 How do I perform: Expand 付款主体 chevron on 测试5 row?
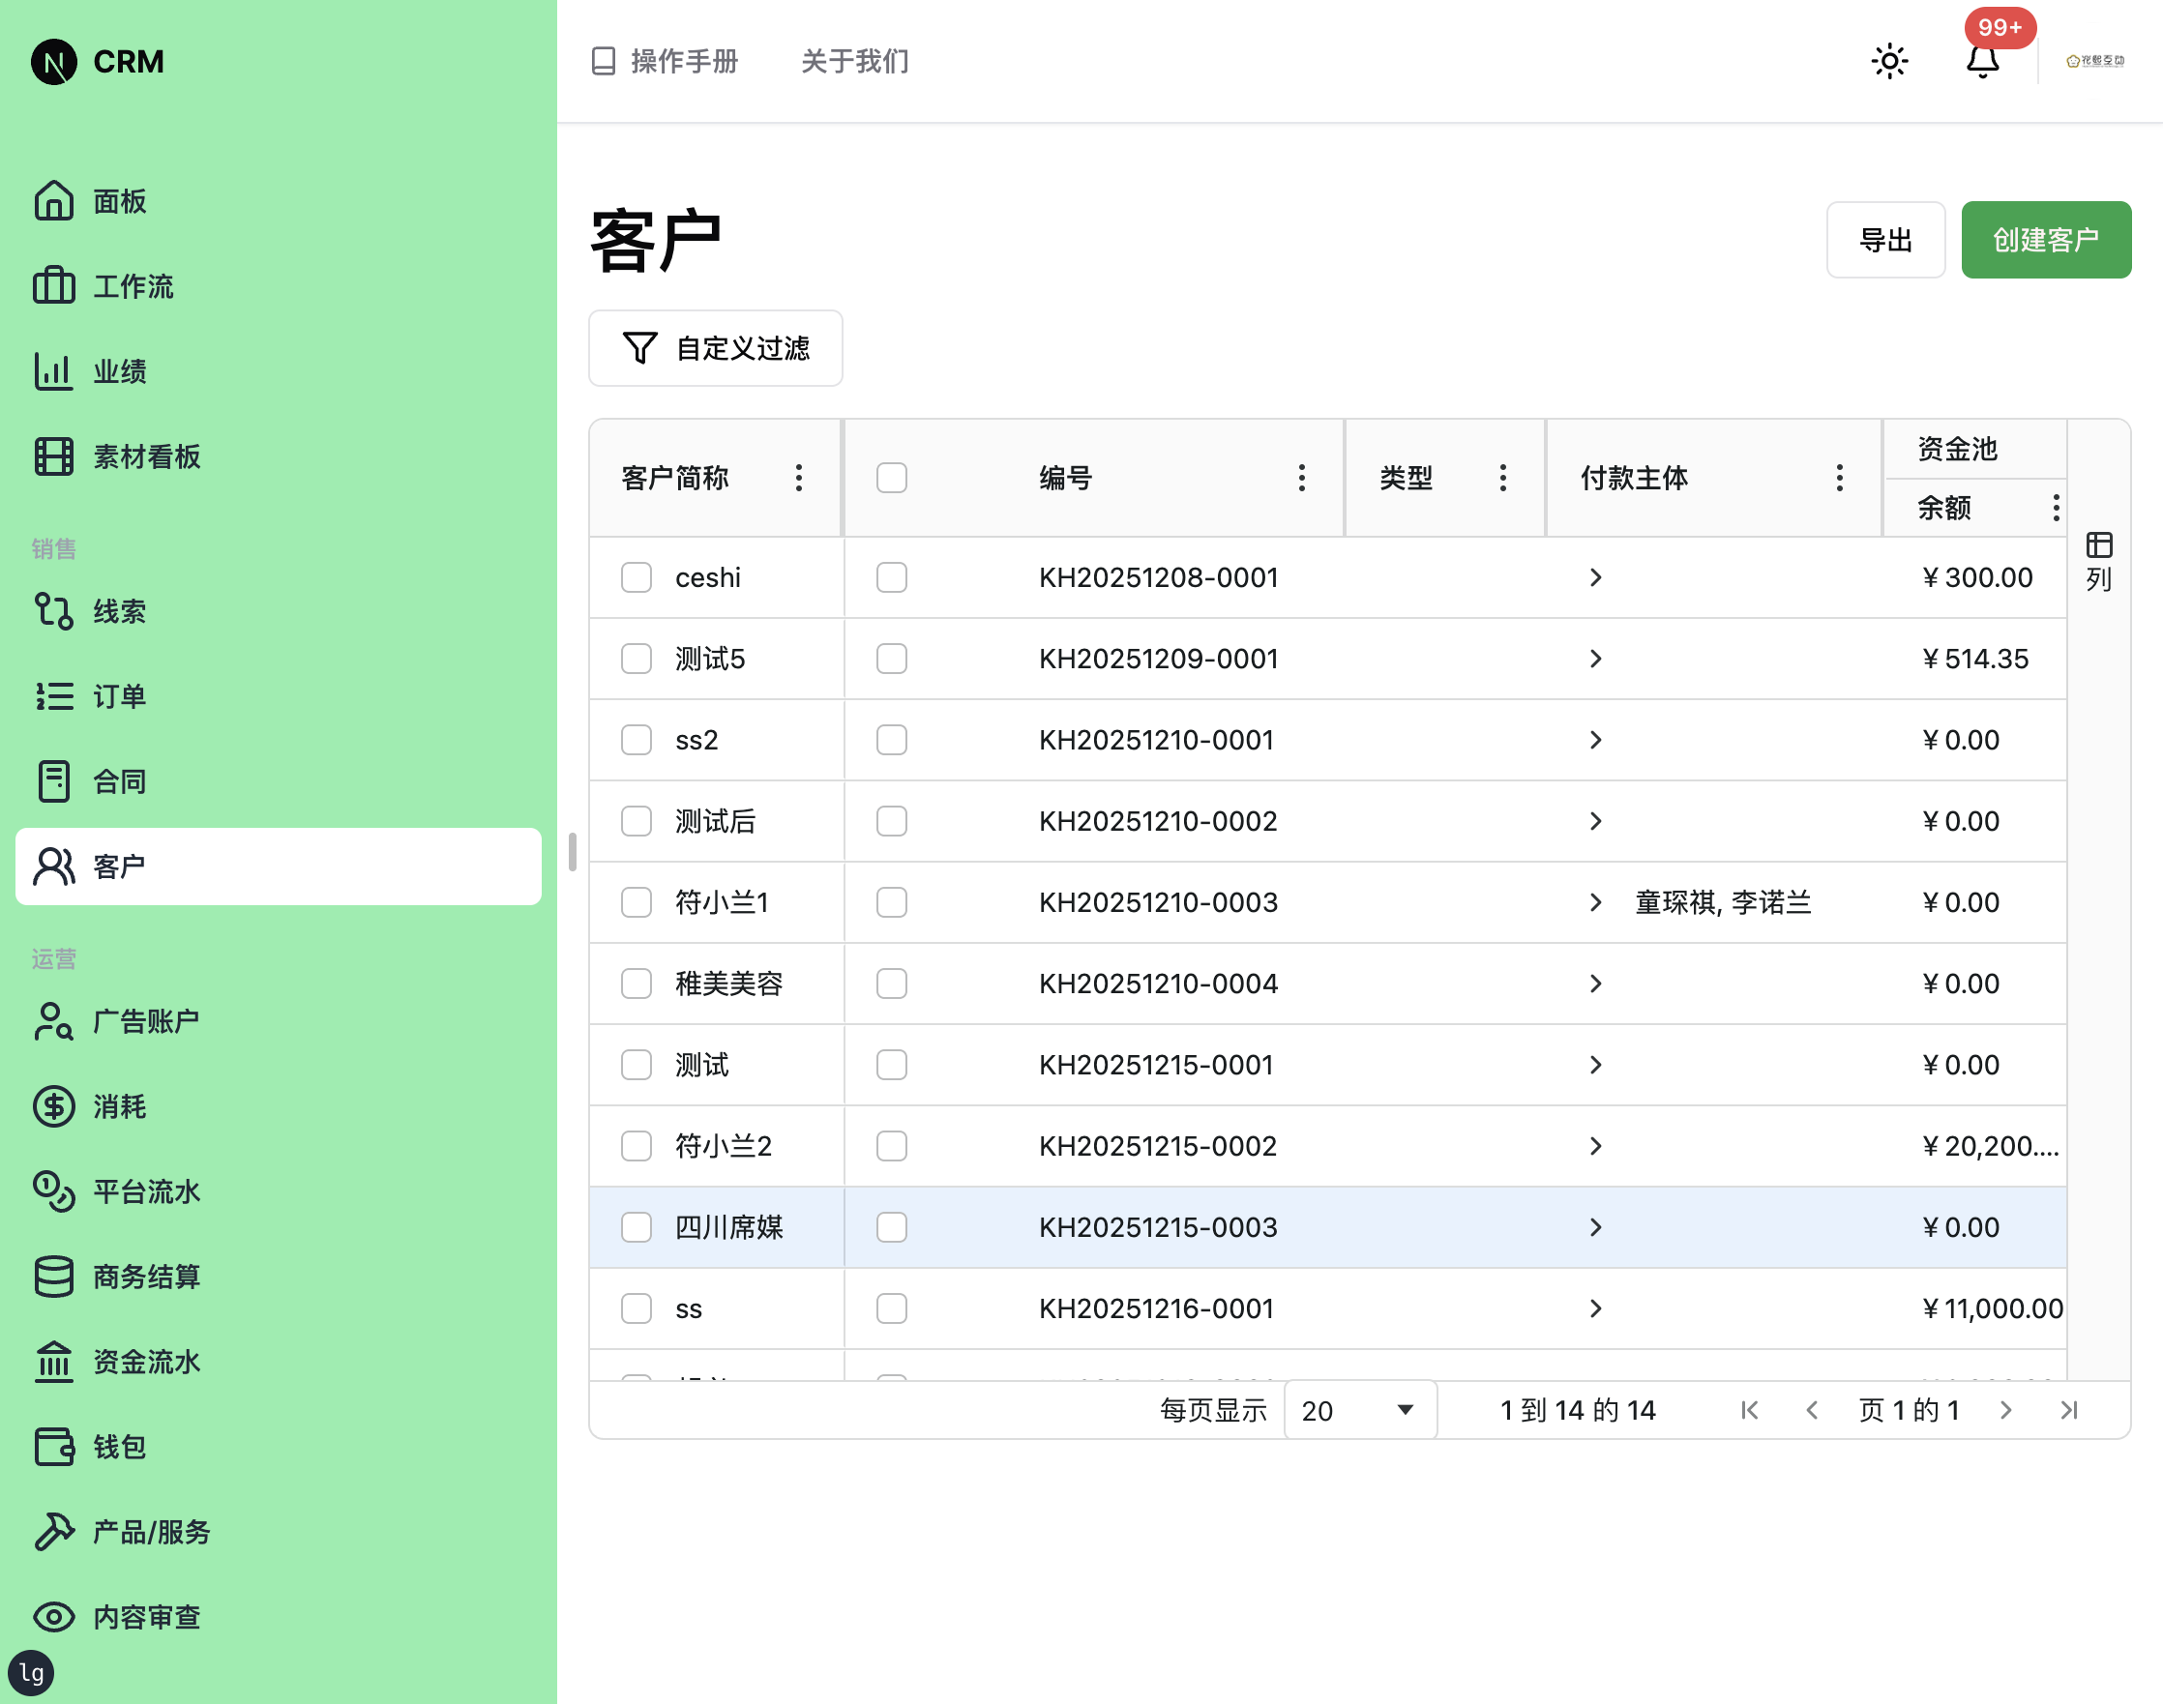point(1596,659)
